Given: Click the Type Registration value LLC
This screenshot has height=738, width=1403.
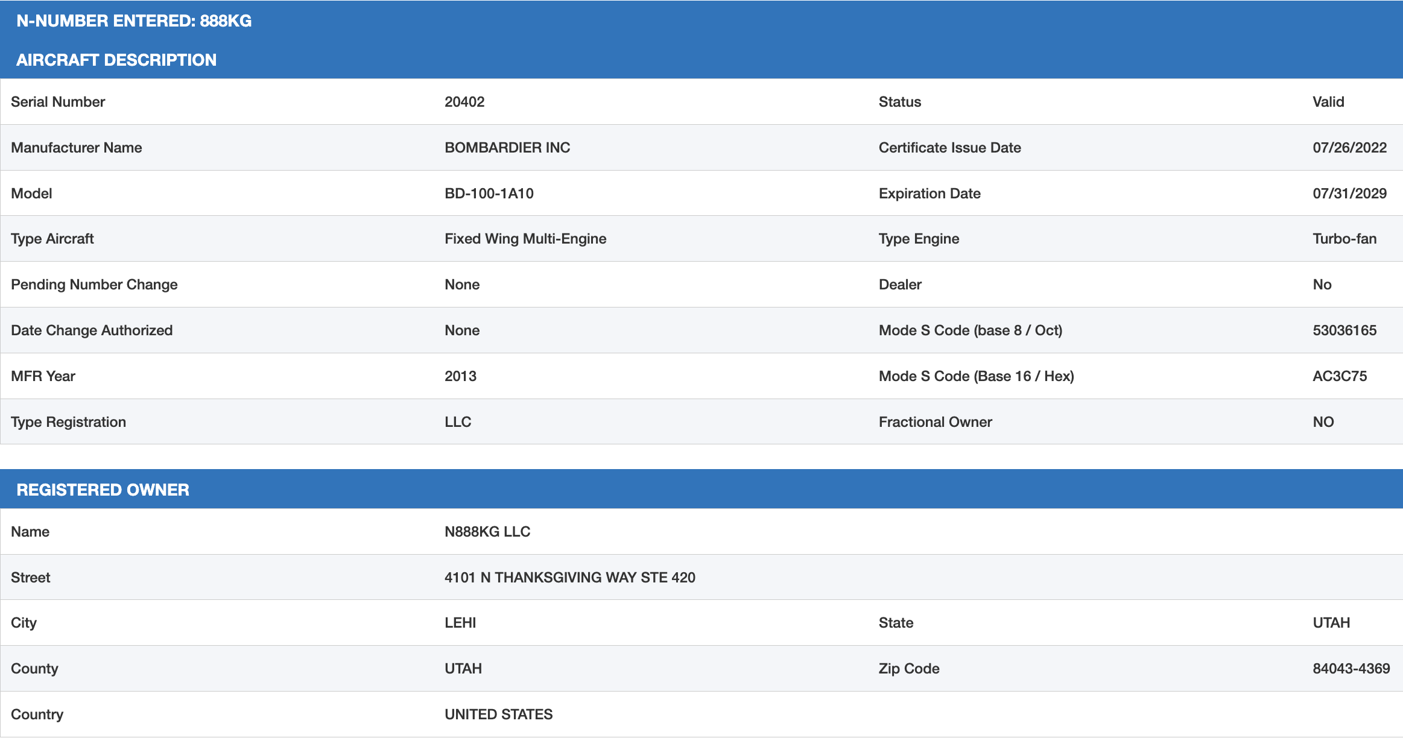Looking at the screenshot, I should (x=457, y=422).
